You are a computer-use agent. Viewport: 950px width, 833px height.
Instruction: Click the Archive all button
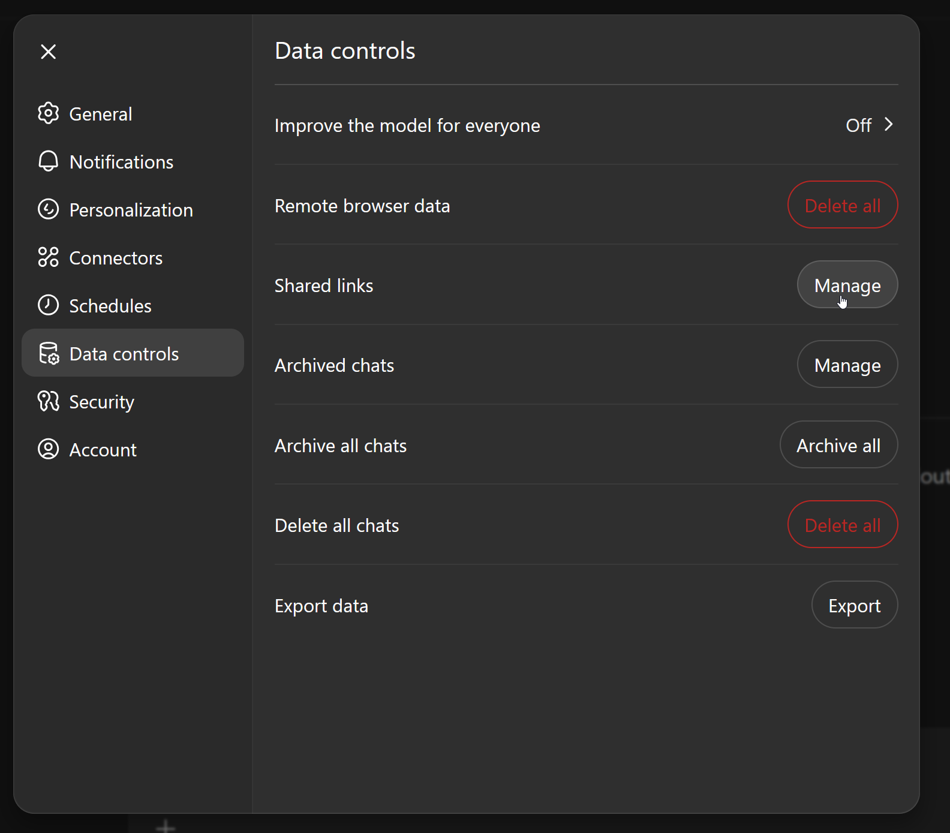tap(838, 445)
